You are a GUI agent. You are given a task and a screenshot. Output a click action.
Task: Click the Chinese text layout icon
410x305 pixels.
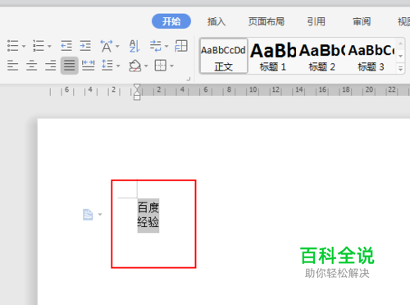tap(106, 46)
